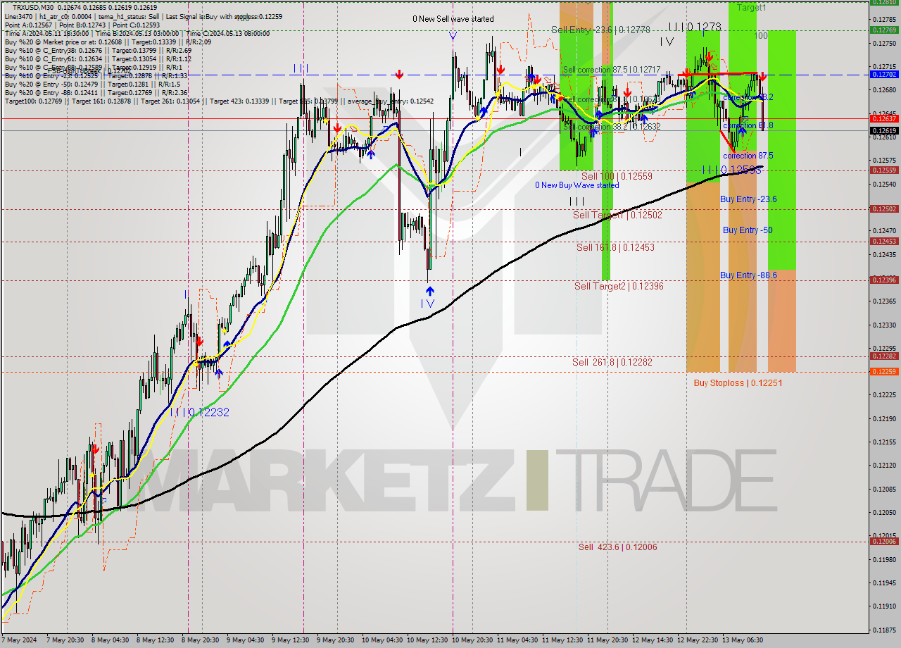Click the '0 New Sell wave started' label
Screen dimensions: 901x648
click(453, 19)
